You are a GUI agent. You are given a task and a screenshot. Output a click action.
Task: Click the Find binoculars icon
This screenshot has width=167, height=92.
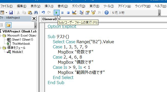(x=36, y=13)
